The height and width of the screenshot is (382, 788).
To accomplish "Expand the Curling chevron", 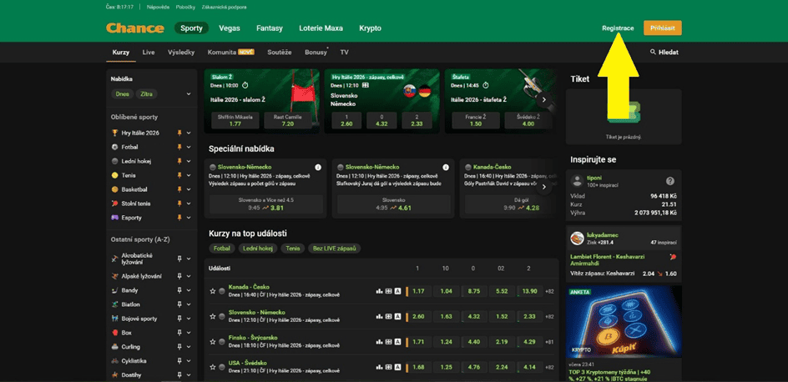I will [189, 346].
